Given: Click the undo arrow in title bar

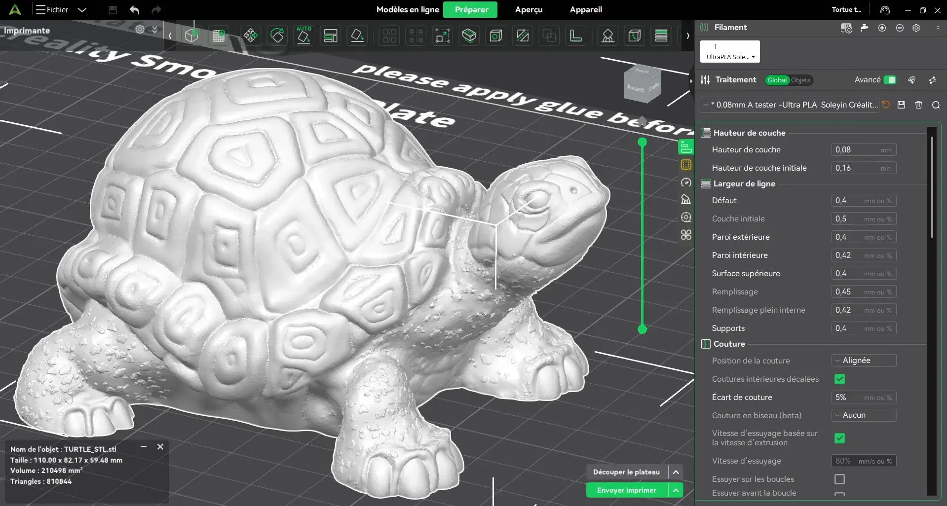Looking at the screenshot, I should (x=134, y=10).
